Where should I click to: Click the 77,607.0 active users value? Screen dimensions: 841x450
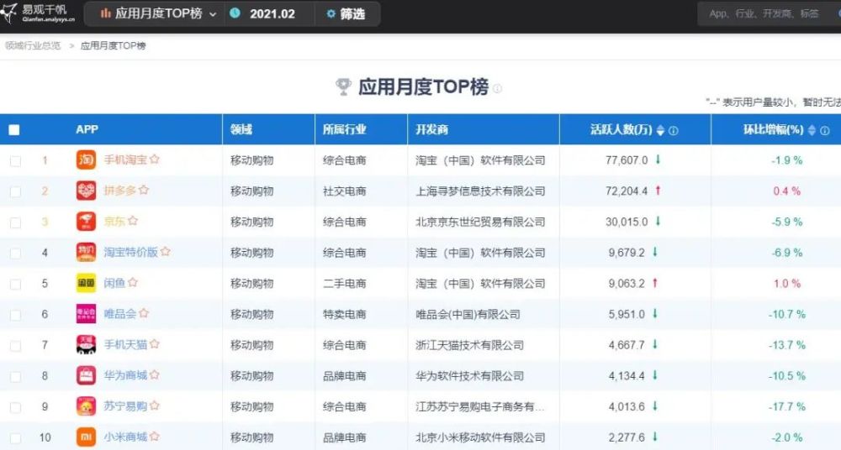click(627, 160)
